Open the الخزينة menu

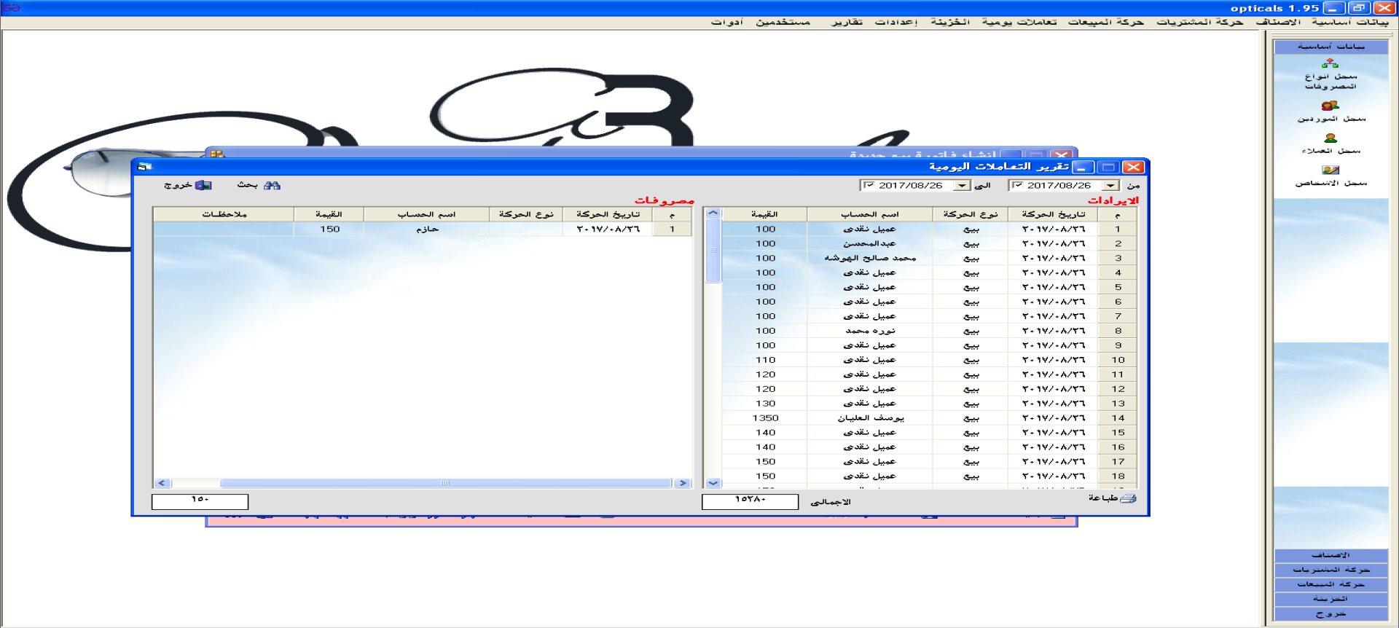point(950,22)
